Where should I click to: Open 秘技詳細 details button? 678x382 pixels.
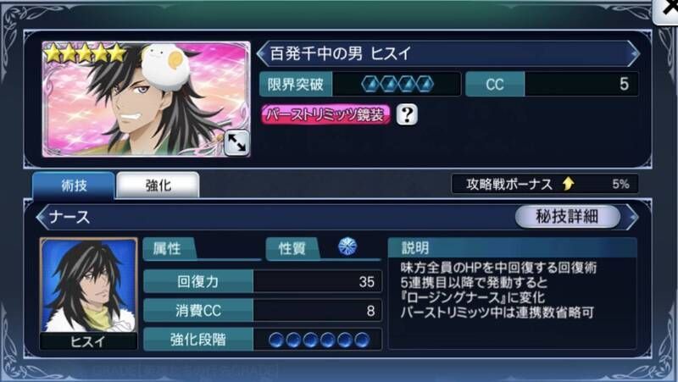coord(567,216)
